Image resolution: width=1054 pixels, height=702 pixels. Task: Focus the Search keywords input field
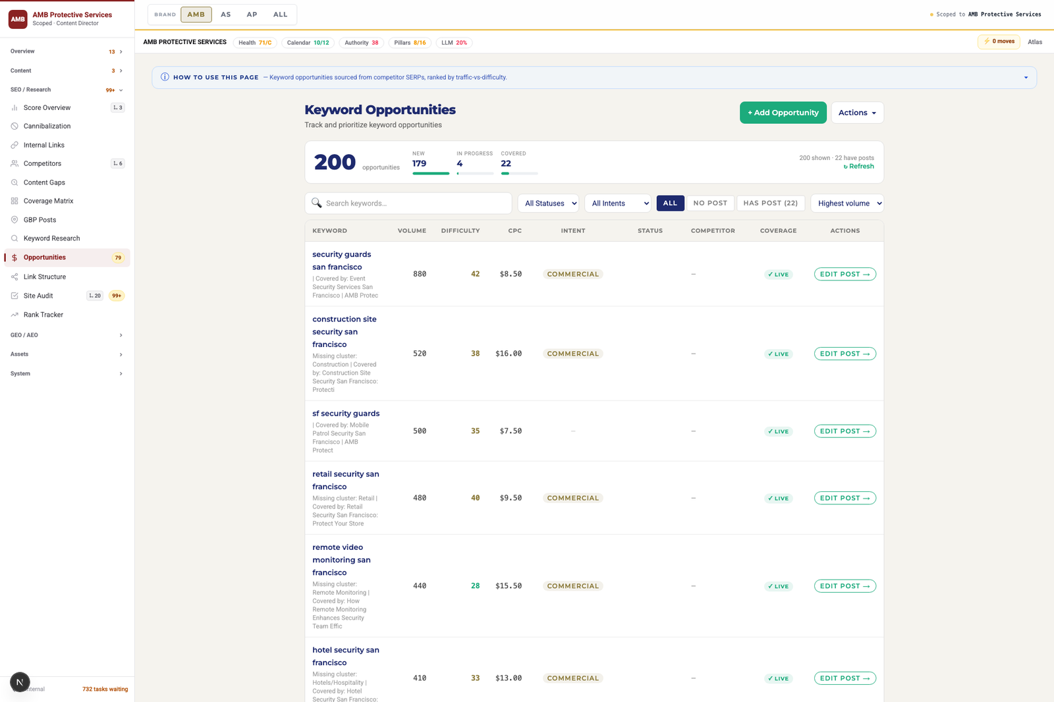click(x=408, y=203)
